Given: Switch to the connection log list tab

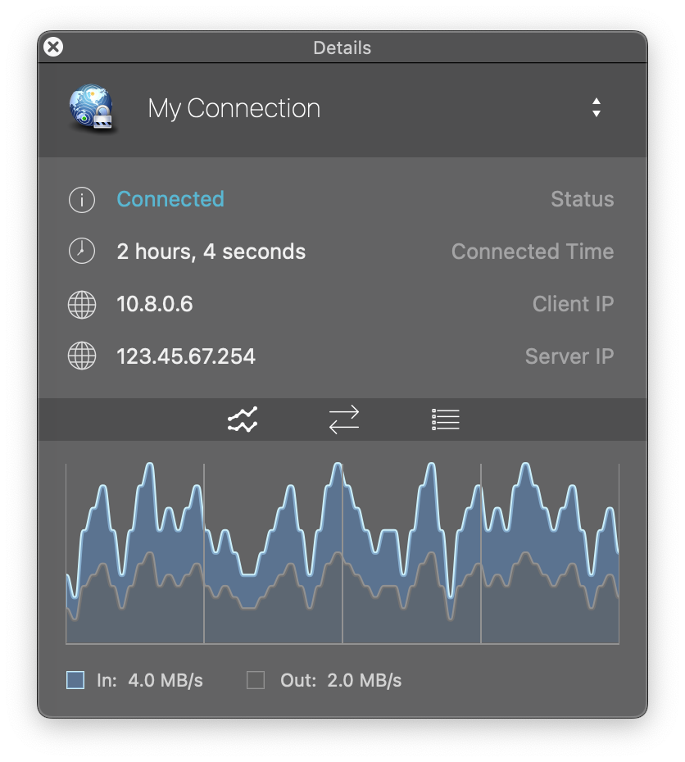Looking at the screenshot, I should pyautogui.click(x=445, y=420).
